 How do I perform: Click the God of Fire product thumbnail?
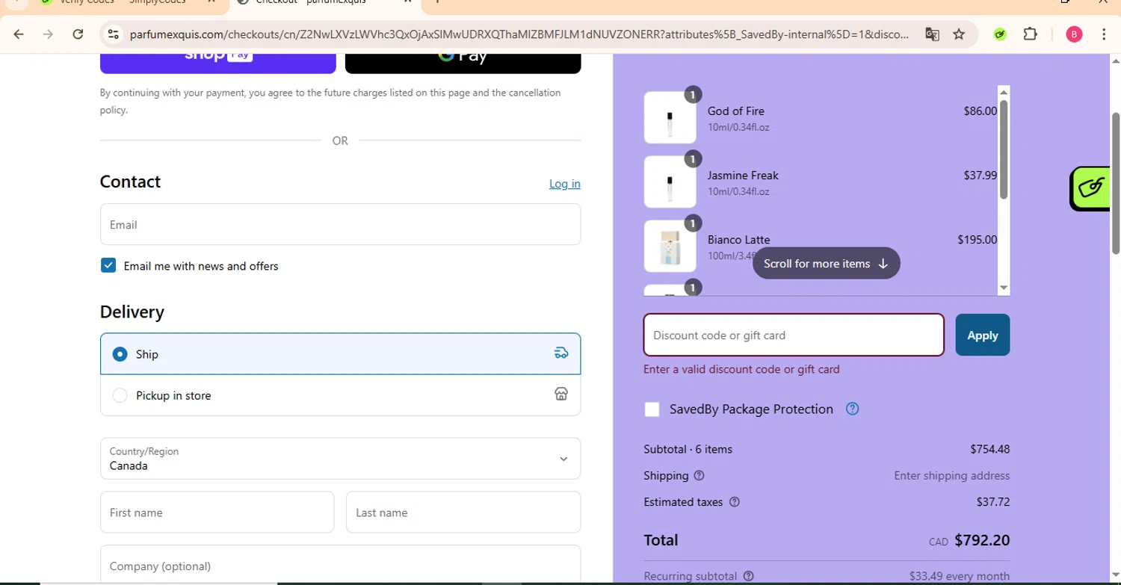[x=670, y=117]
